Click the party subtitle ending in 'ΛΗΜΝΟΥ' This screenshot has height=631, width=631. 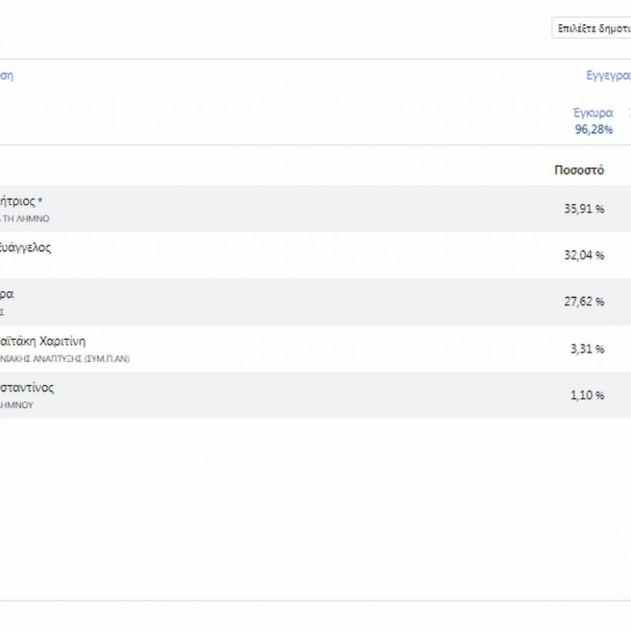point(17,405)
